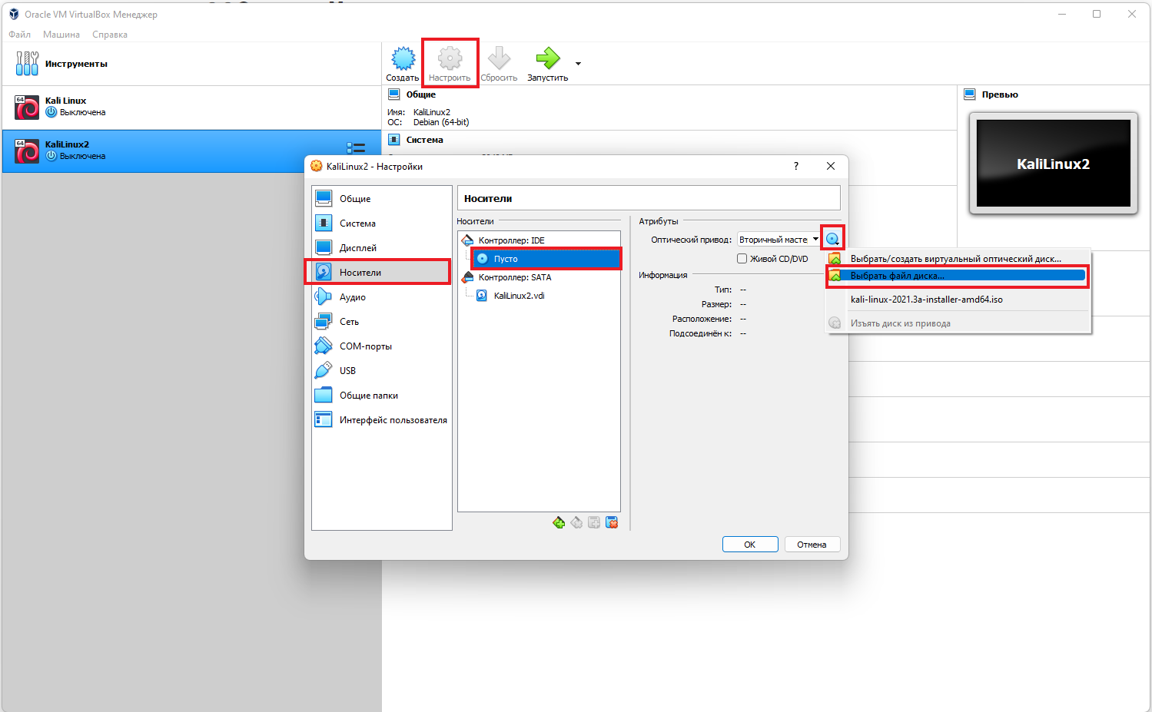
Task: Click the KaliLinux2 preview thumbnail
Action: 1054,164
